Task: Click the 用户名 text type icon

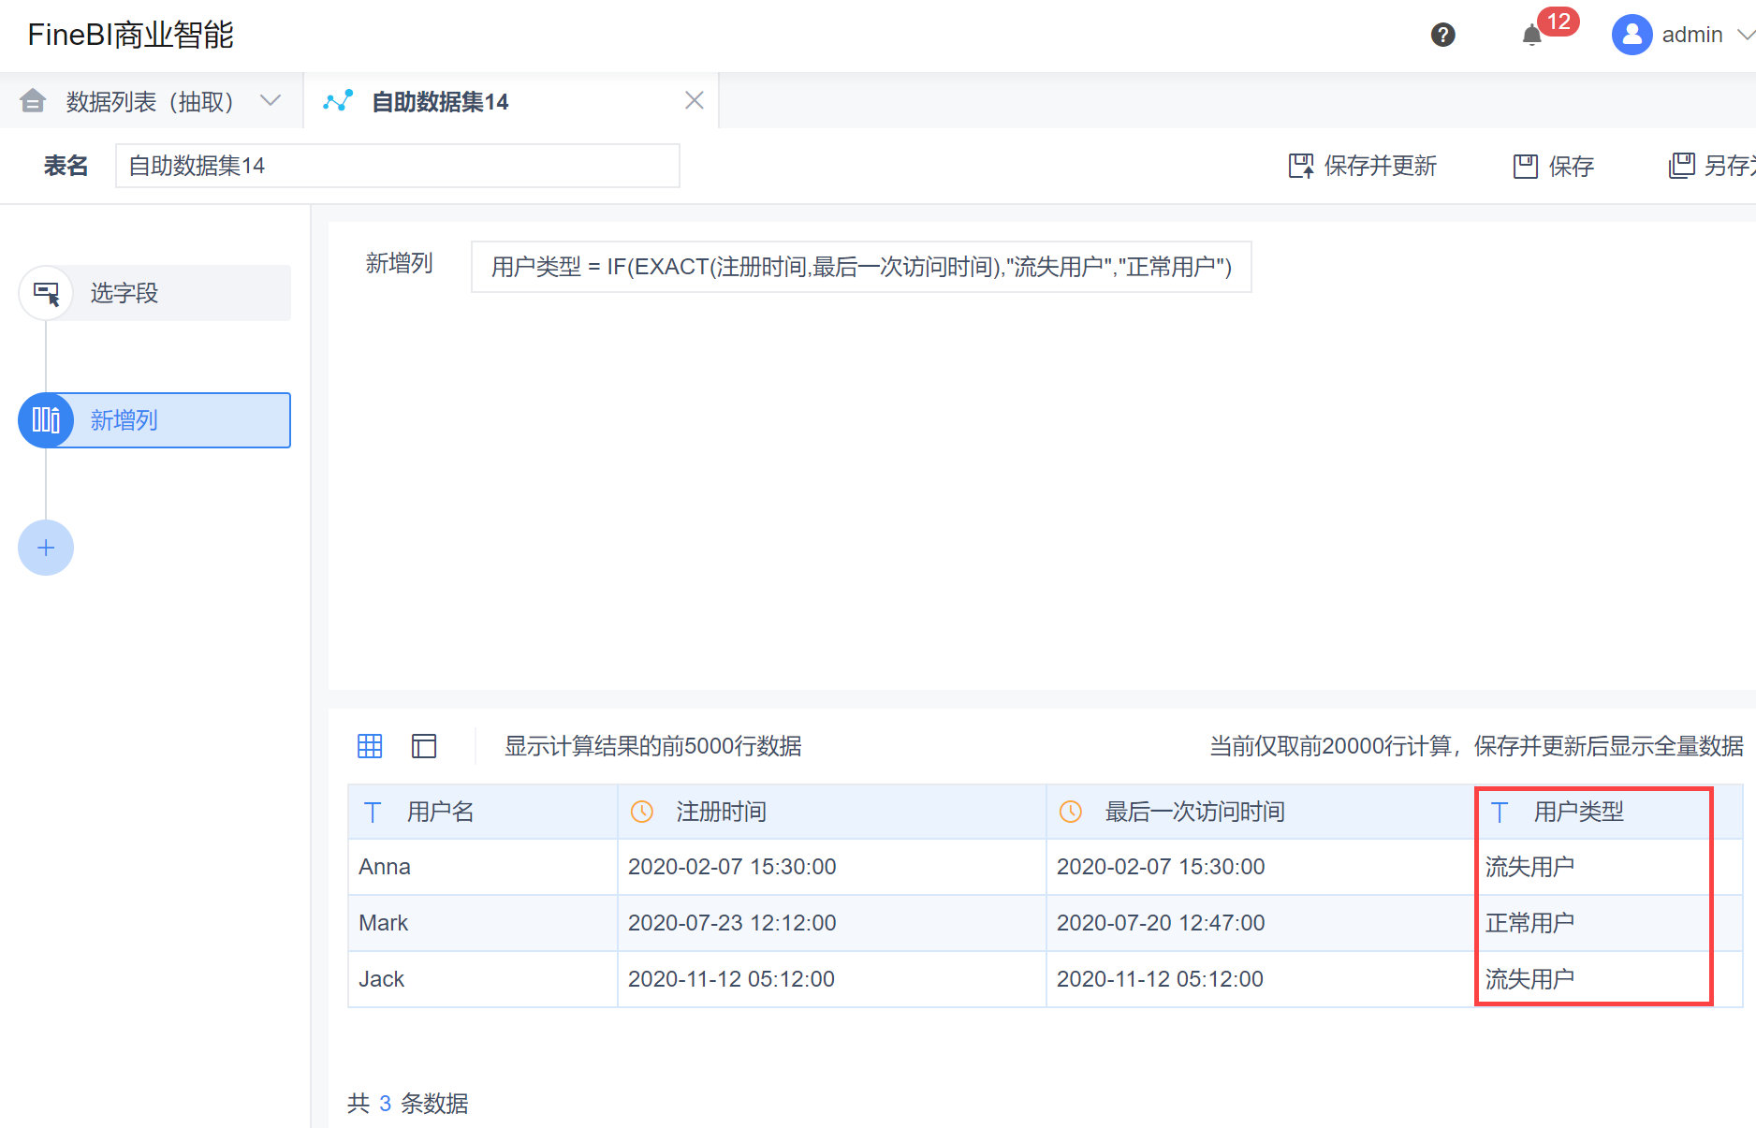Action: tap(373, 812)
